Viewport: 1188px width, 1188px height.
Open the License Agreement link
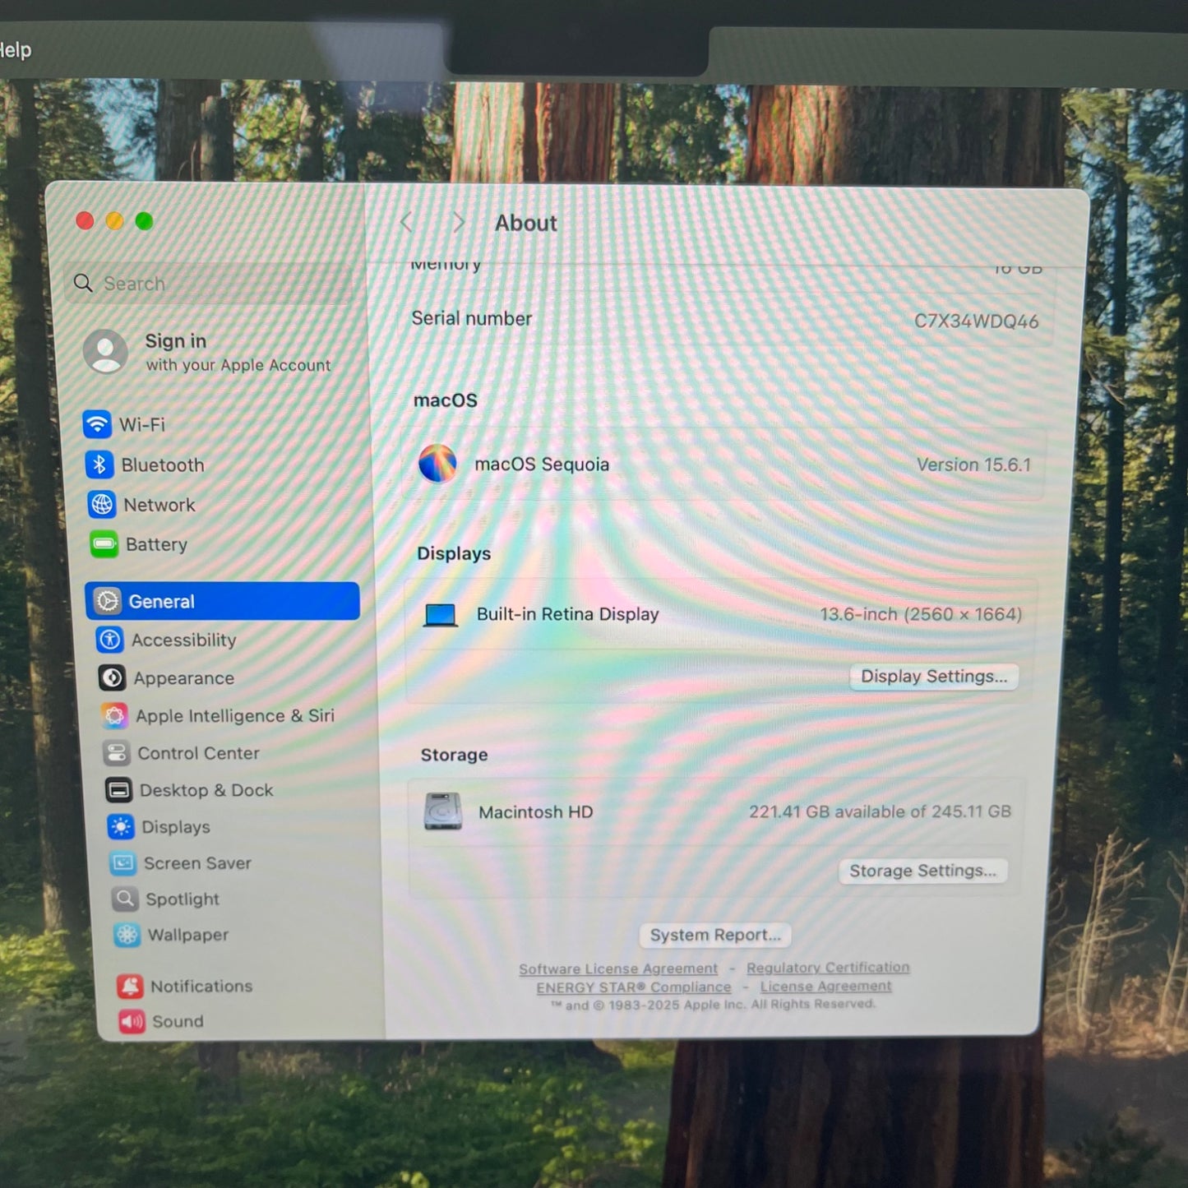825,986
